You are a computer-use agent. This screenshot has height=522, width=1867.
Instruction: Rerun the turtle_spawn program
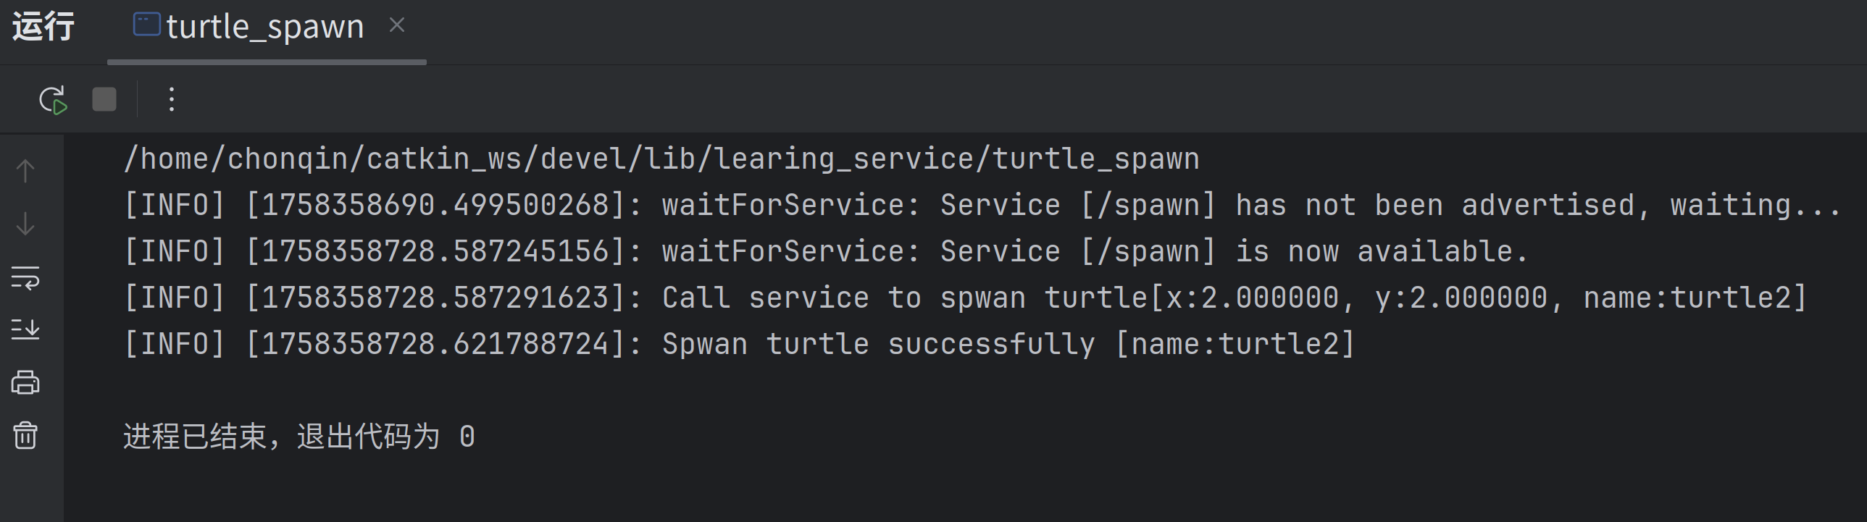click(52, 100)
